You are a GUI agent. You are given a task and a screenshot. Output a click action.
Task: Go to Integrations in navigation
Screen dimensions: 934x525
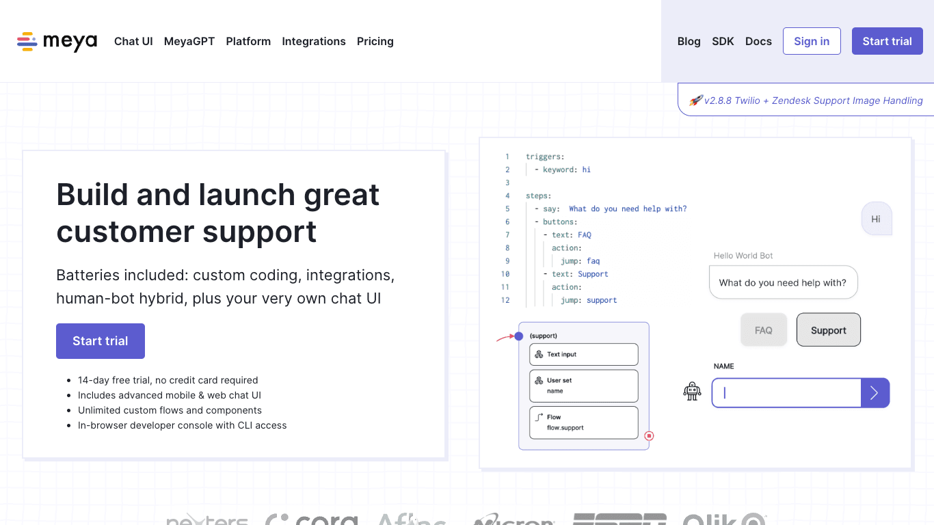point(314,41)
